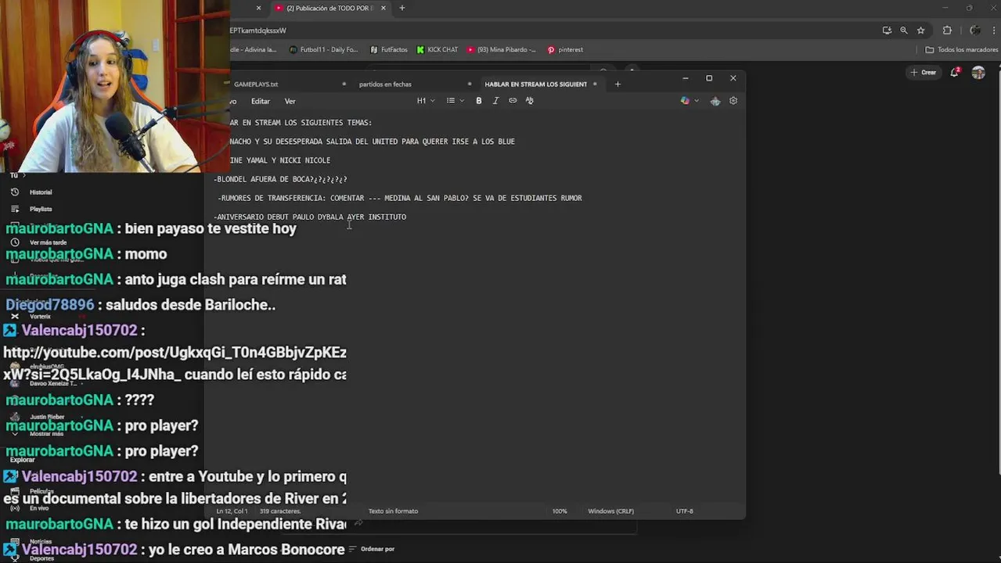The image size is (1001, 563).
Task: Open the Chrome extensions puzzle icon
Action: coord(947,30)
